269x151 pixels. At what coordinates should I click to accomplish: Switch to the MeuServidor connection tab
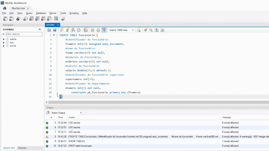(x=18, y=8)
